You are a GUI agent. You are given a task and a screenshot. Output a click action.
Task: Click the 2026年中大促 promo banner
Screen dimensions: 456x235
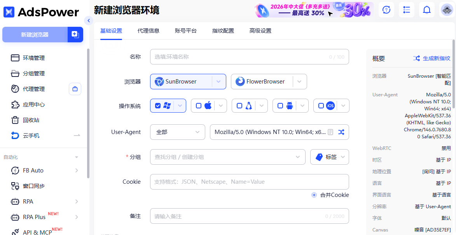tap(314, 10)
